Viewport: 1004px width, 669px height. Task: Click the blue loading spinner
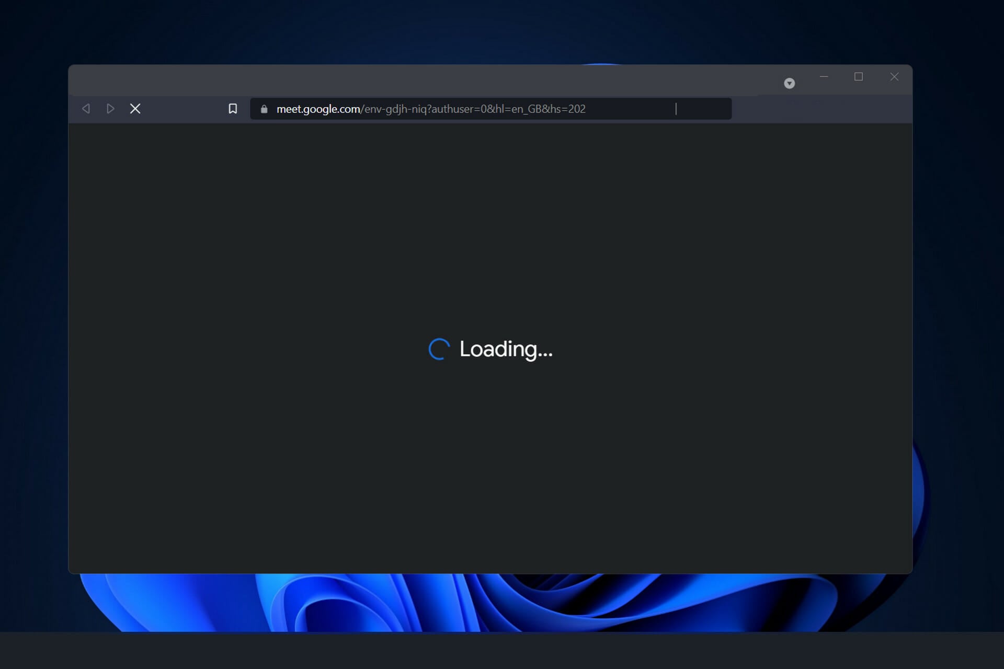click(439, 349)
